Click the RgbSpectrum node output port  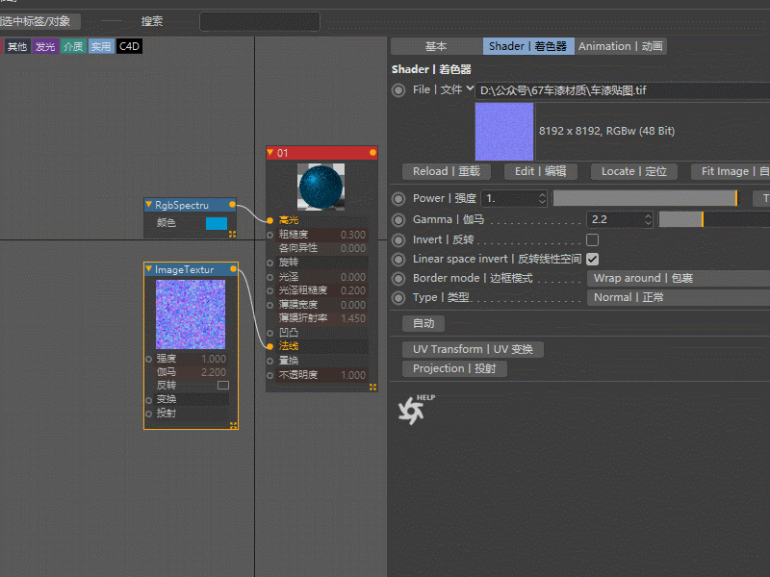click(232, 205)
